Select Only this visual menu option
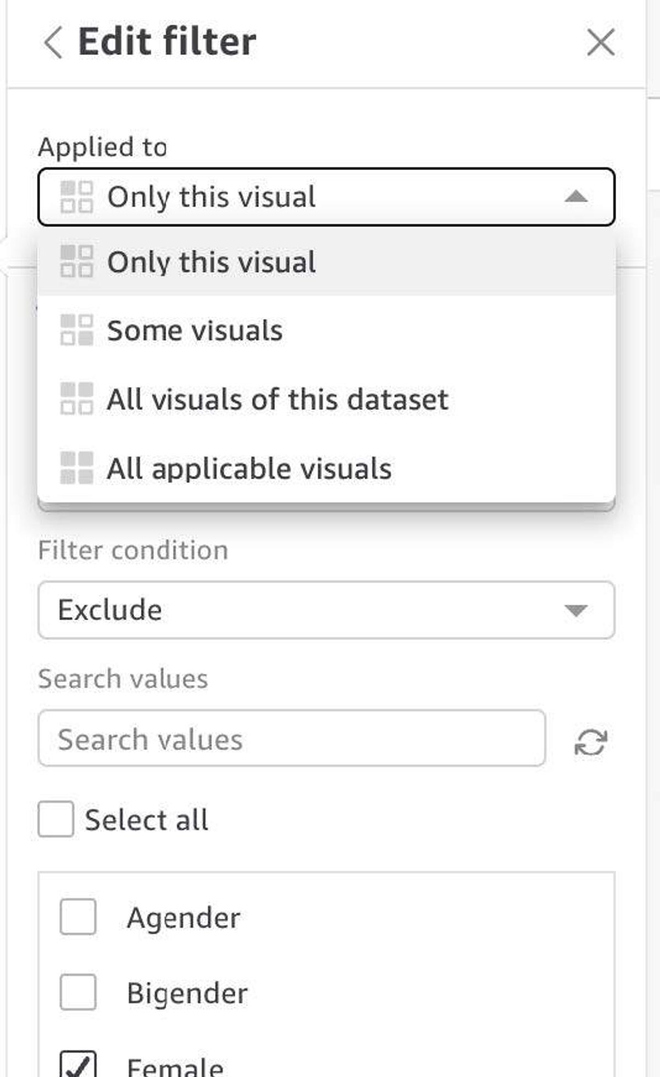This screenshot has height=1077, width=660. (211, 262)
